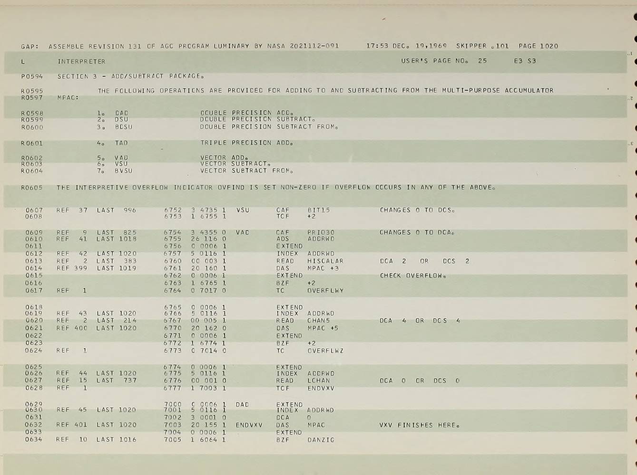Select the 'OVERFLWY' operand
Image resolution: width=637 pixels, height=475 pixels.
tap(325, 290)
